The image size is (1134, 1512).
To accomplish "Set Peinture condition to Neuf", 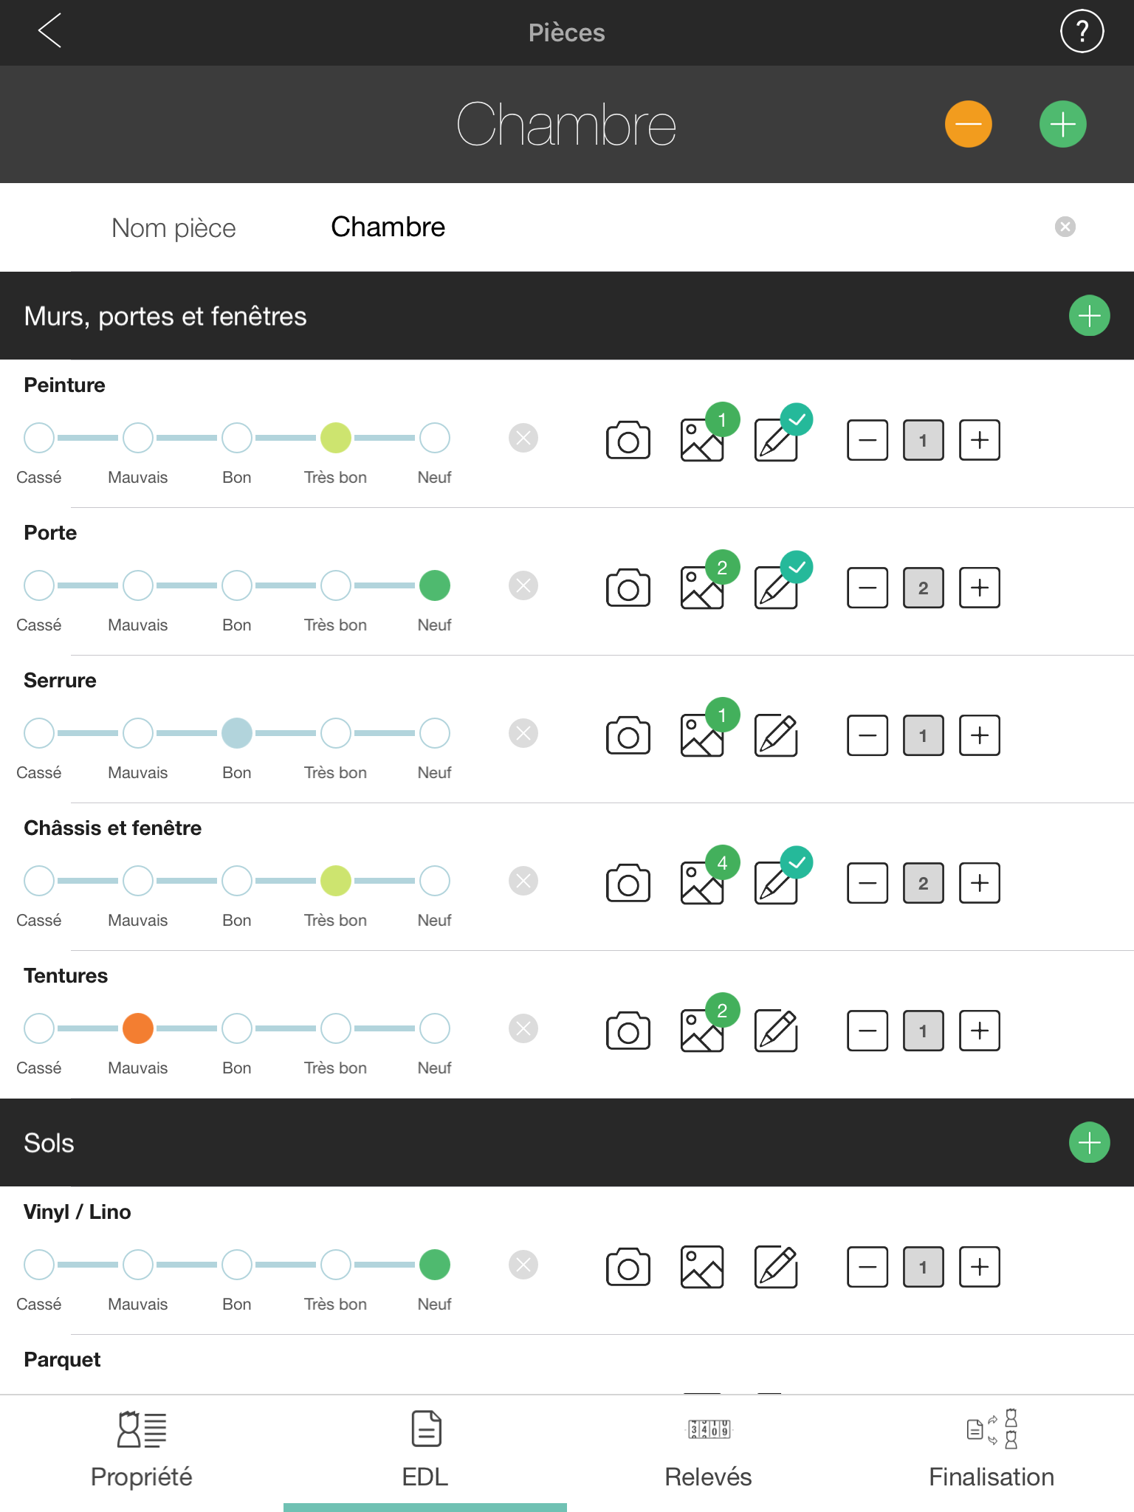I will click(434, 438).
